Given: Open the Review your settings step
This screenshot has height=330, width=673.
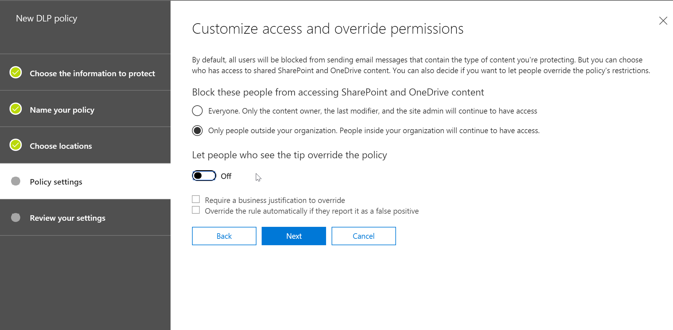Looking at the screenshot, I should [67, 218].
